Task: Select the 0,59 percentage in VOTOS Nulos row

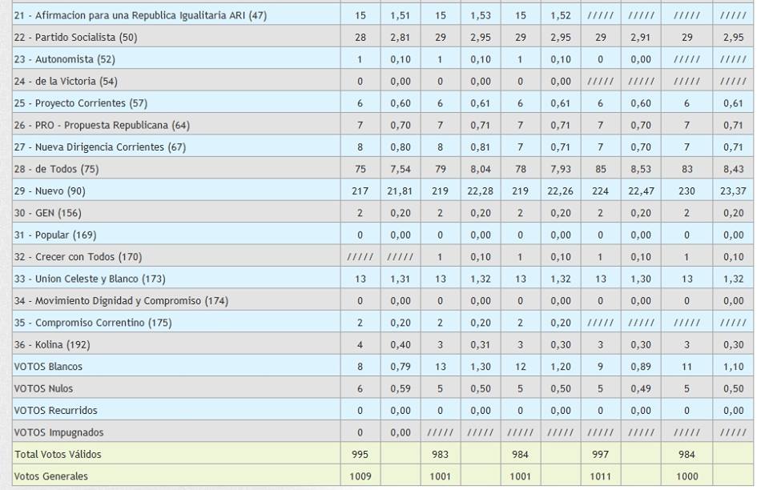Action: coord(401,388)
